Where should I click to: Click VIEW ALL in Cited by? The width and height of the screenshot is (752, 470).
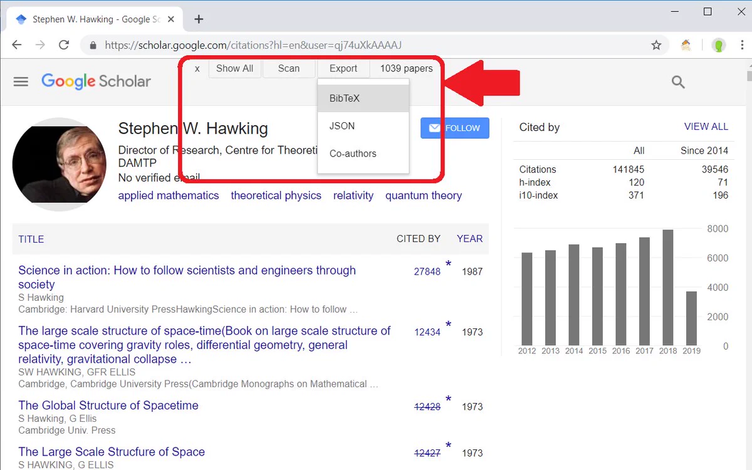point(706,127)
